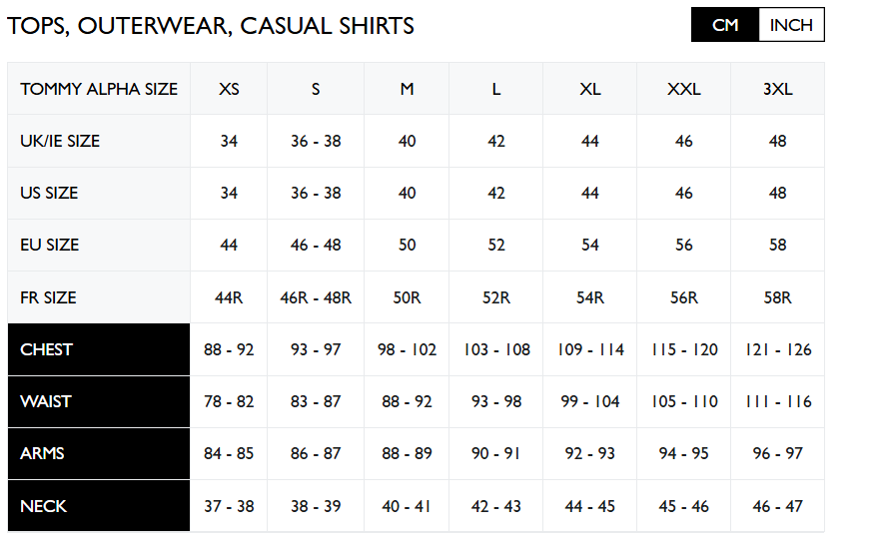Click FR size 46R - 48R cell
Viewport: 880px width, 550px height.
point(316,297)
